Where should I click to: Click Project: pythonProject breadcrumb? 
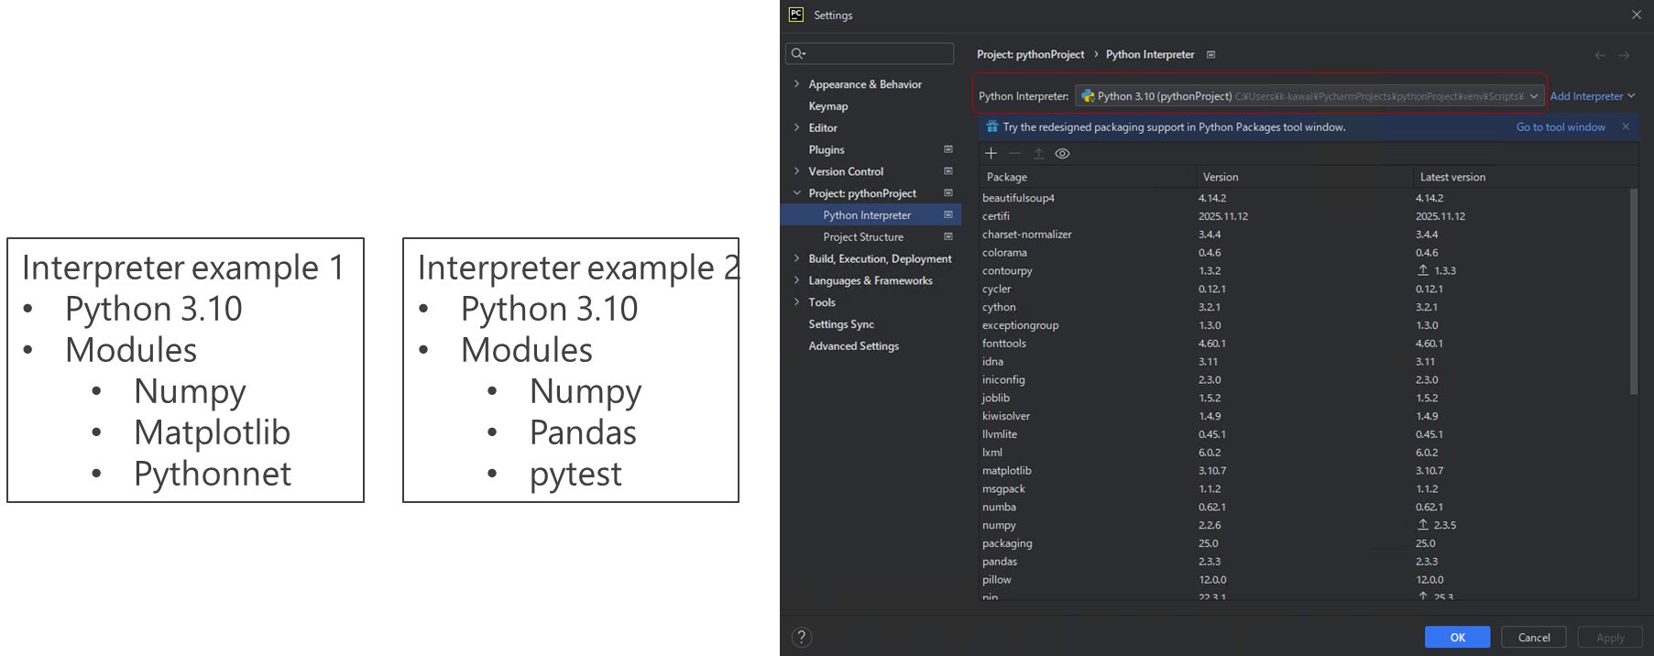[x=1030, y=55]
